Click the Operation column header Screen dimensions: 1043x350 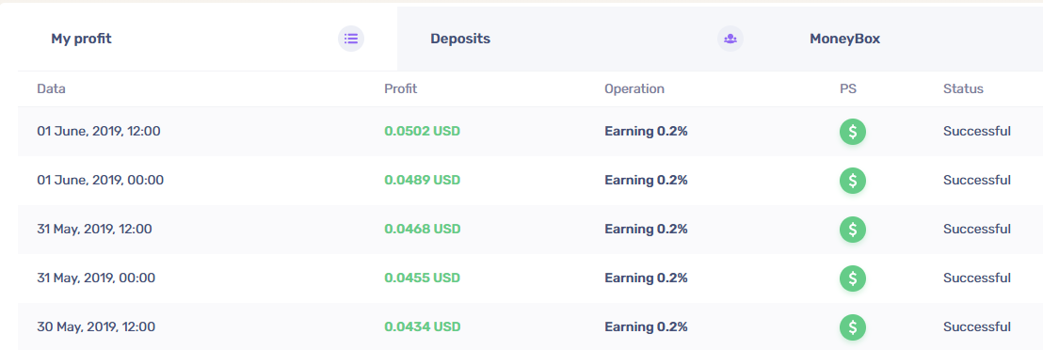[634, 88]
